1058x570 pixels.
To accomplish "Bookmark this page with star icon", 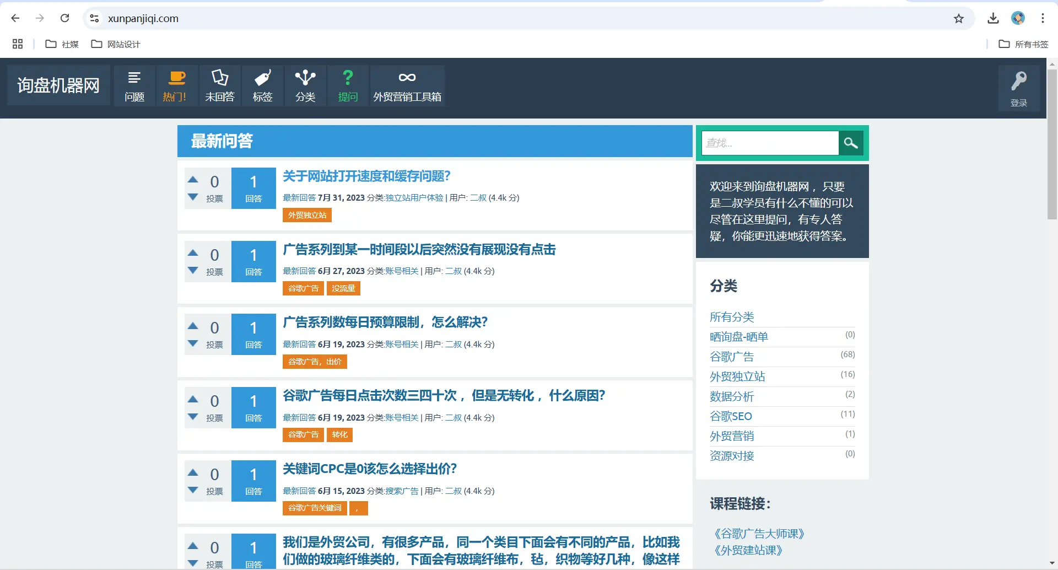I will pos(959,18).
